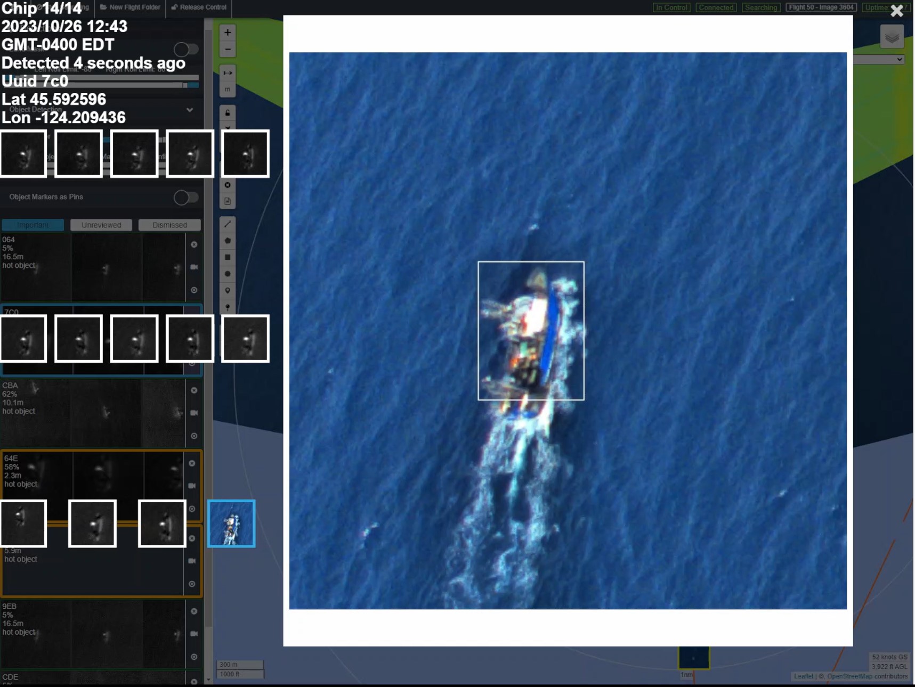
Task: Center map on detection 9EB target icon
Action: point(194,657)
